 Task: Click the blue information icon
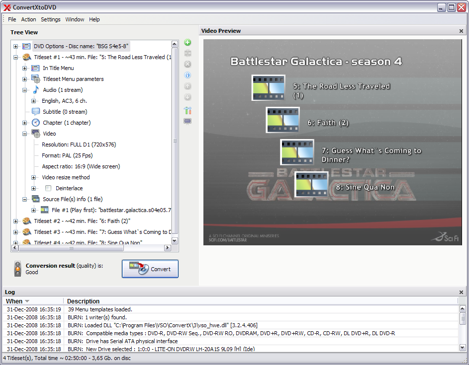[188, 75]
